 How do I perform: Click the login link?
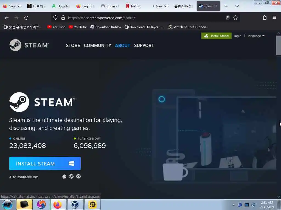[238, 36]
